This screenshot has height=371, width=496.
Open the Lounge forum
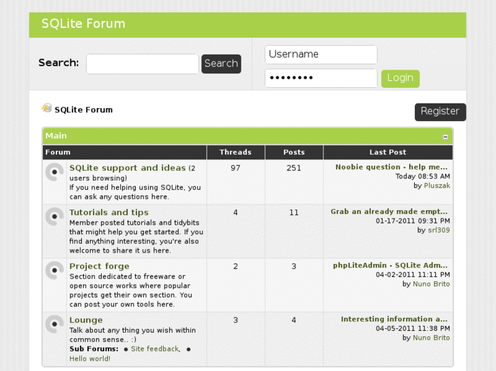86,320
